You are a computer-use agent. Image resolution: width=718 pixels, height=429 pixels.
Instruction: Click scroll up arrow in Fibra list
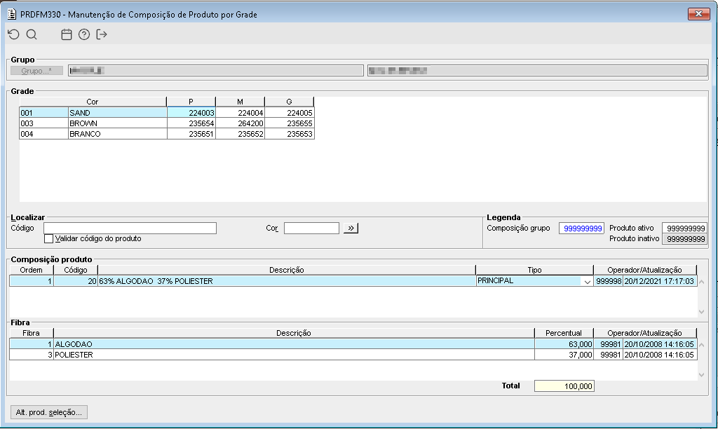701,344
